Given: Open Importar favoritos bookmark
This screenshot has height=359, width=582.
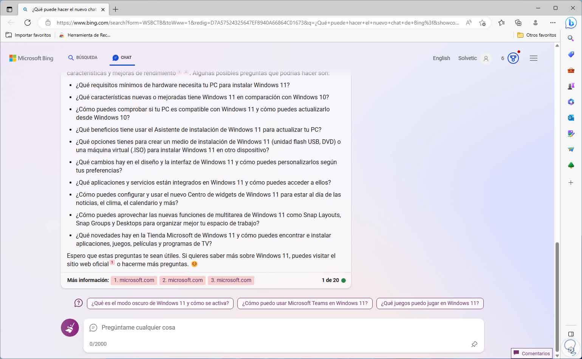Looking at the screenshot, I should point(28,35).
